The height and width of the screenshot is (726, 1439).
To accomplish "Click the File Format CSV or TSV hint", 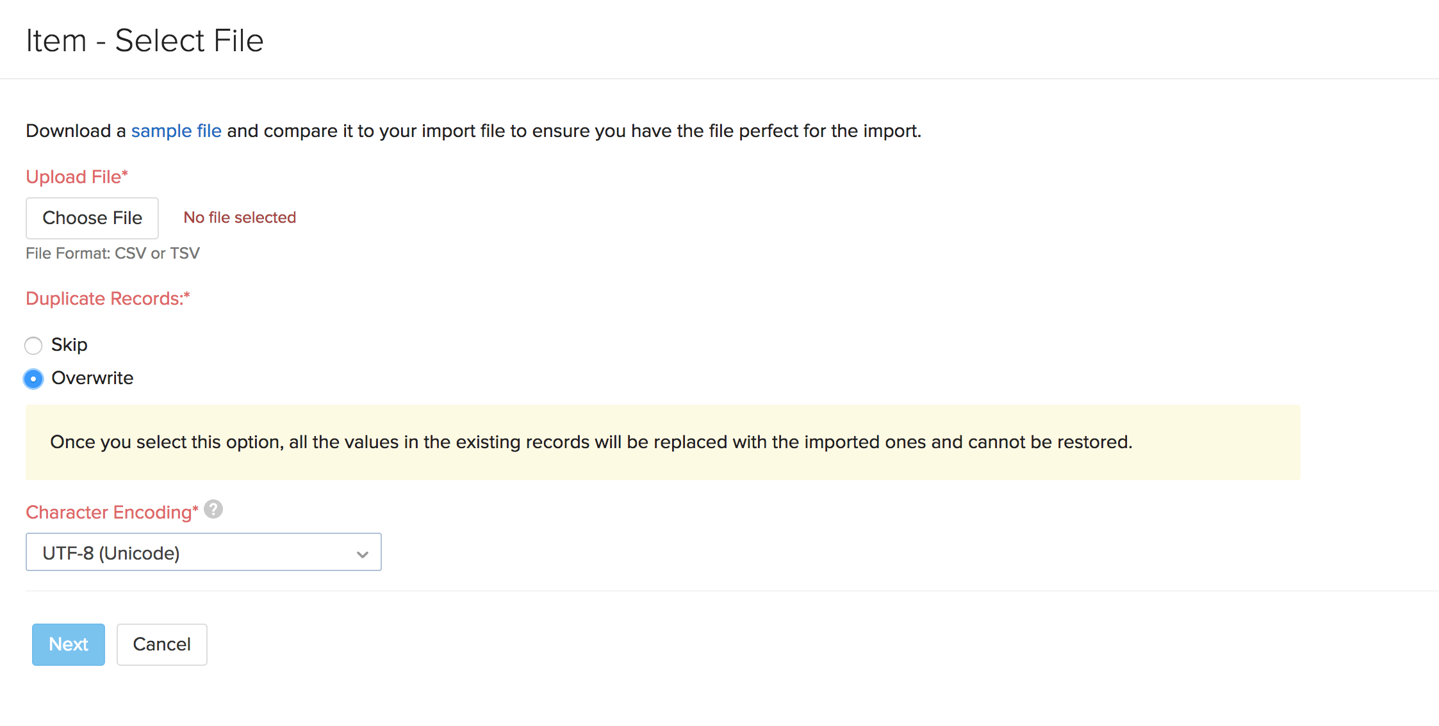I will (113, 254).
